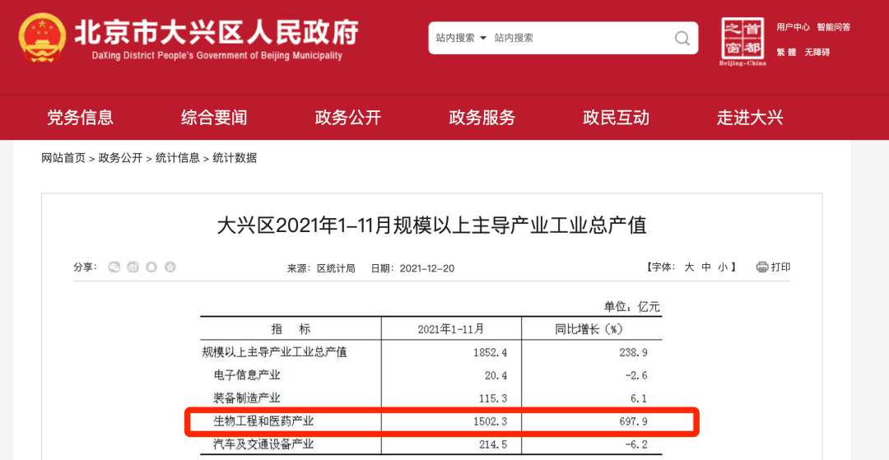Share via the WeChat icon

[x=114, y=267]
